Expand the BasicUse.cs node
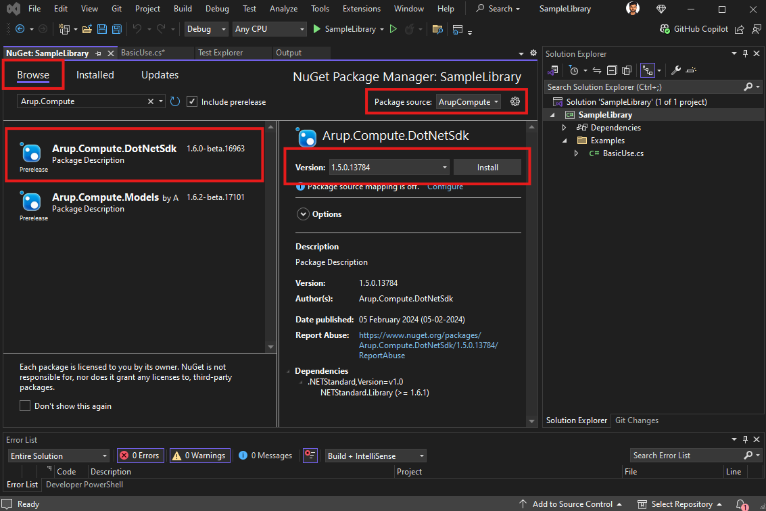The image size is (766, 511). coord(577,153)
